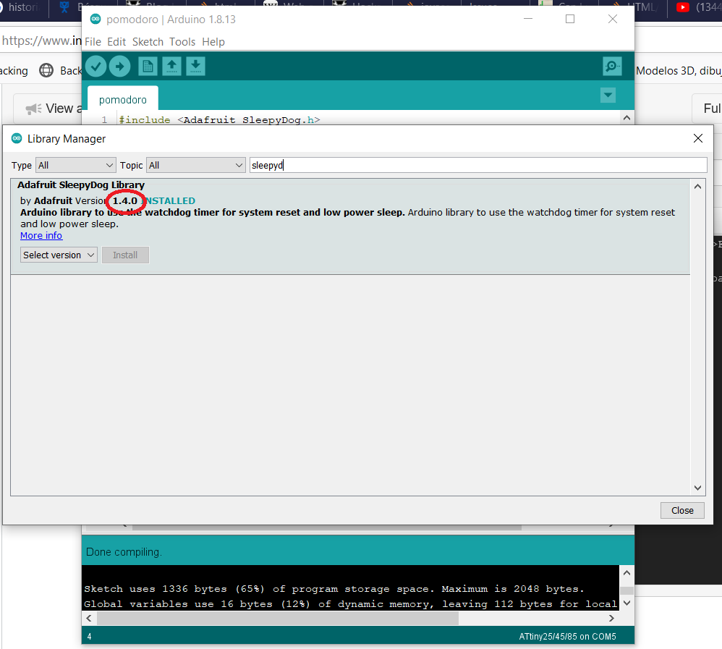
Task: Click the YouTube browser tab icon
Action: [683, 7]
